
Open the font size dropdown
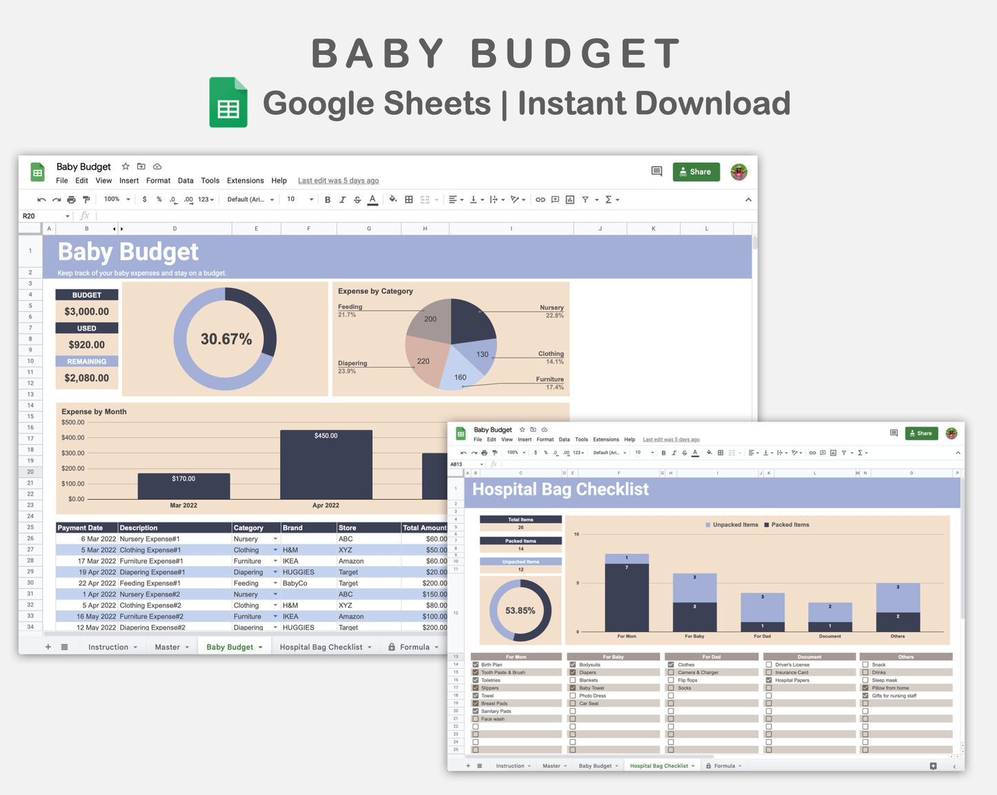click(298, 199)
